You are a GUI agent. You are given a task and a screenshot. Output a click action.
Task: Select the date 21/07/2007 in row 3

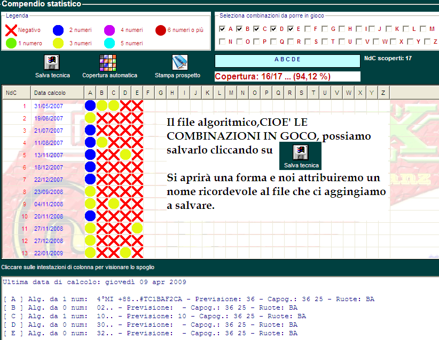49,131
